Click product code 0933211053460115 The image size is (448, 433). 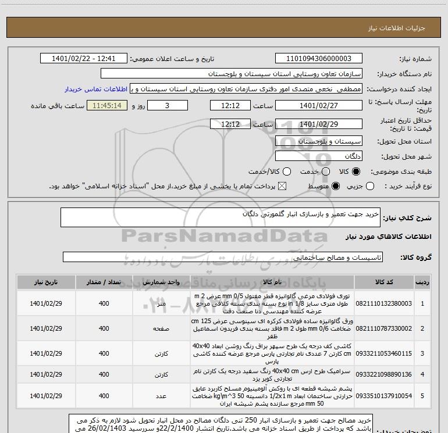tap(384, 353)
